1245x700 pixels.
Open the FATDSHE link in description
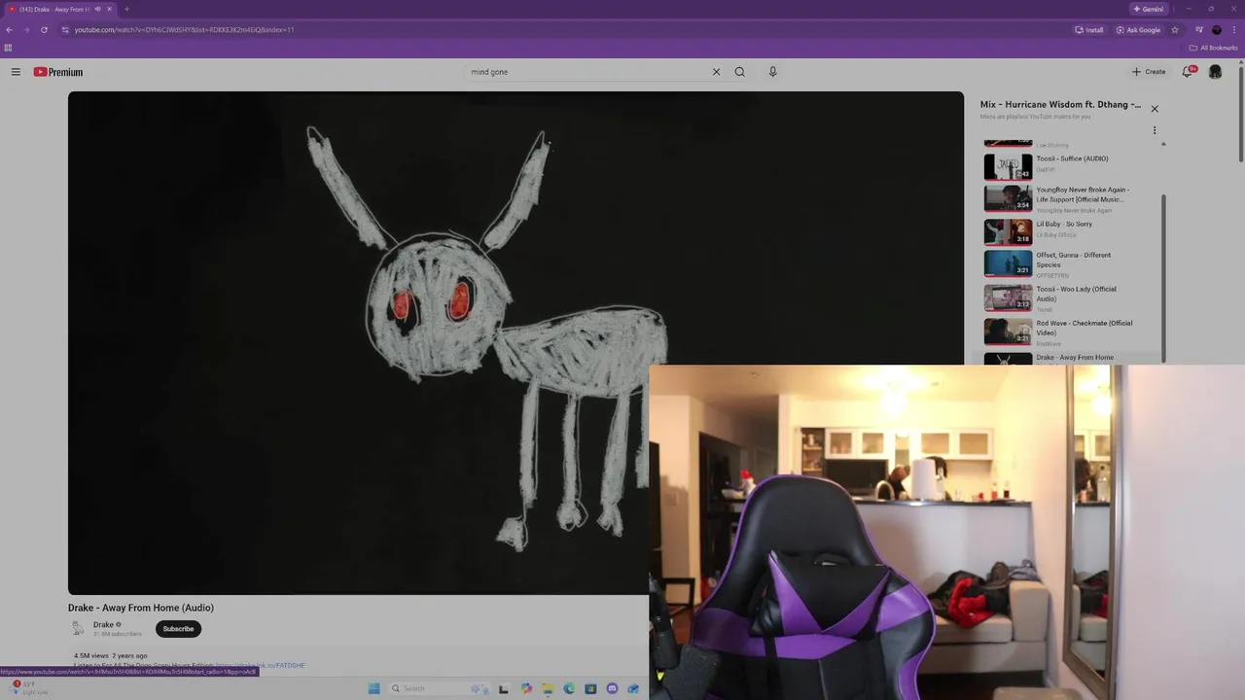261,665
